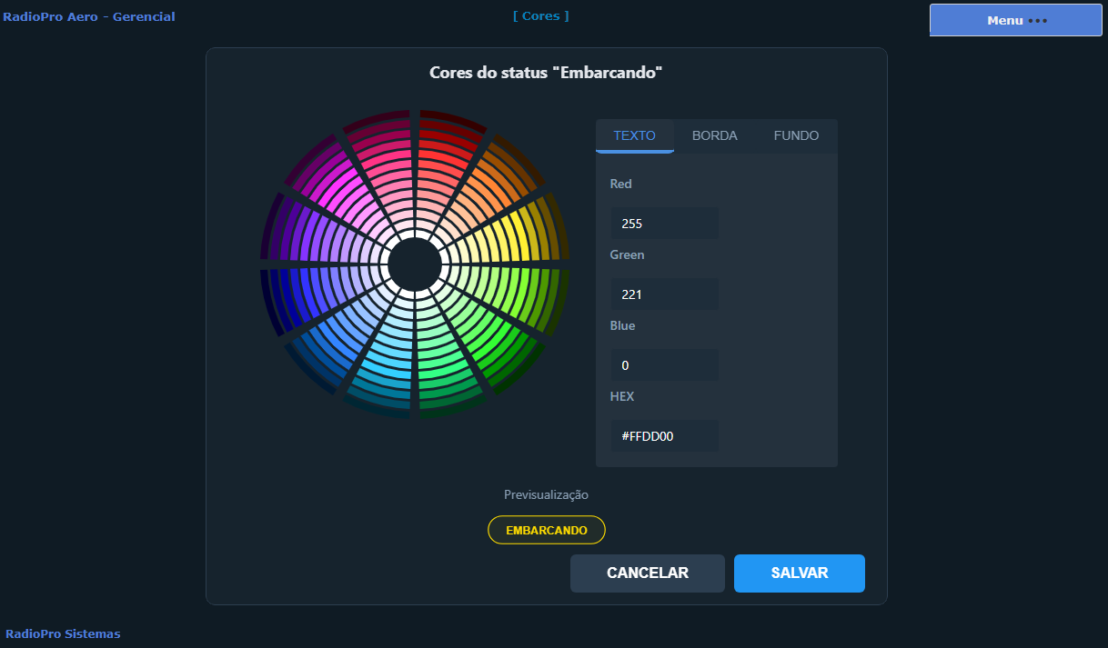The image size is (1108, 648).
Task: Click the RadioPro Aero - Gerencial title link
Action: point(89,16)
